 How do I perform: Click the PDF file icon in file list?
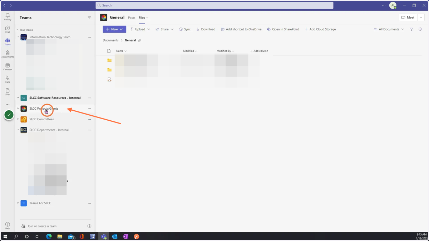coord(109,80)
